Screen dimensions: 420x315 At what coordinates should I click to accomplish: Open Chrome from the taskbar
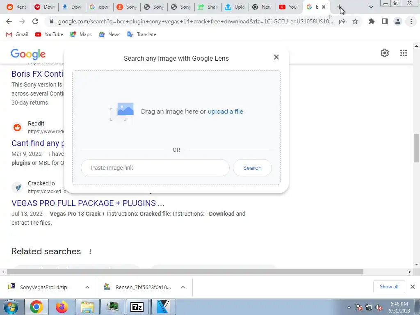37,307
